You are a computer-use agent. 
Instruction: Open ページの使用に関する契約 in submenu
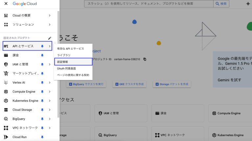click(73, 75)
